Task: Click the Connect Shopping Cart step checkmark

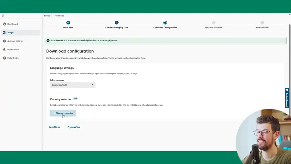Action: [117, 22]
